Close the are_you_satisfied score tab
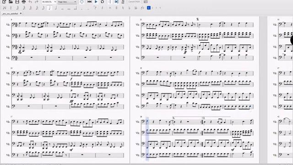Image resolution: width=293 pixels, height=165 pixels. pyautogui.click(x=21, y=13)
